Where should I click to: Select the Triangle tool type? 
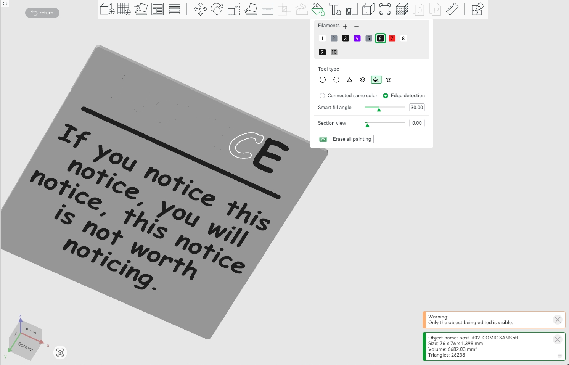point(350,80)
